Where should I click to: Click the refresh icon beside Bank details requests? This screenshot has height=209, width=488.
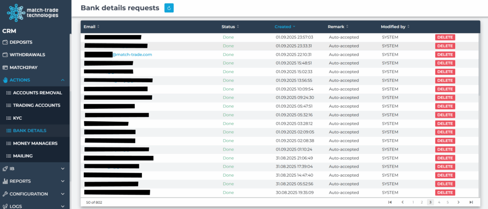(x=169, y=8)
